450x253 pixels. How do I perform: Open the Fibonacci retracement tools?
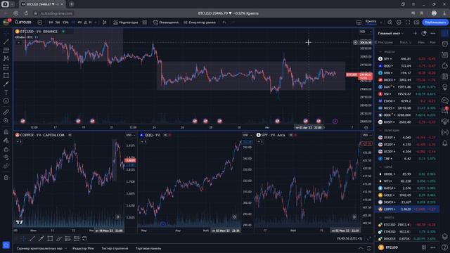click(x=6, y=50)
